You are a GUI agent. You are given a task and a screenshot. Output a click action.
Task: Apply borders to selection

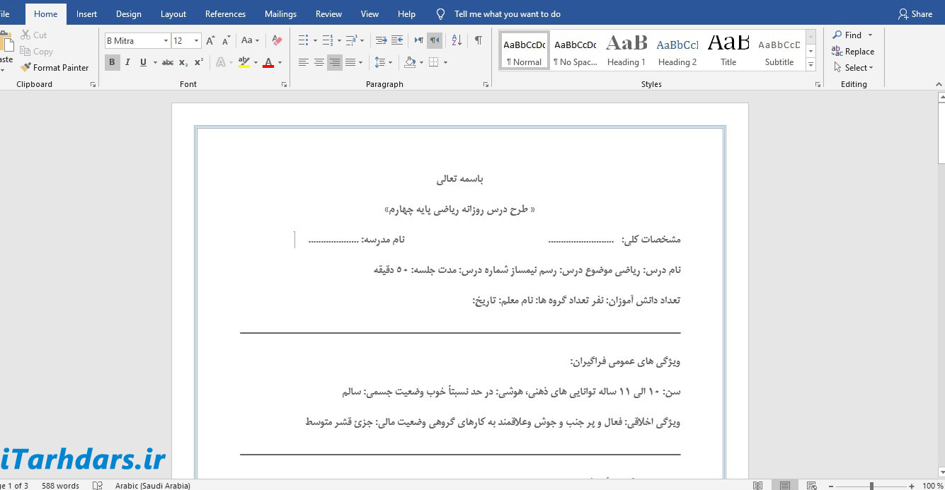tap(434, 62)
